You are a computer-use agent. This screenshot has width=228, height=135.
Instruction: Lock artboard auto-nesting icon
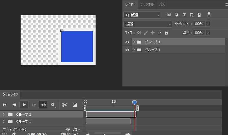[x=160, y=33]
